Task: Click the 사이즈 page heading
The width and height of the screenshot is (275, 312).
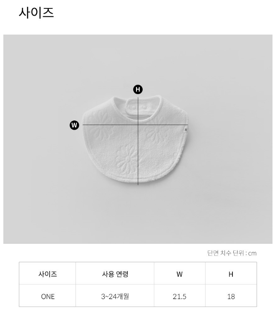Action: point(36,12)
